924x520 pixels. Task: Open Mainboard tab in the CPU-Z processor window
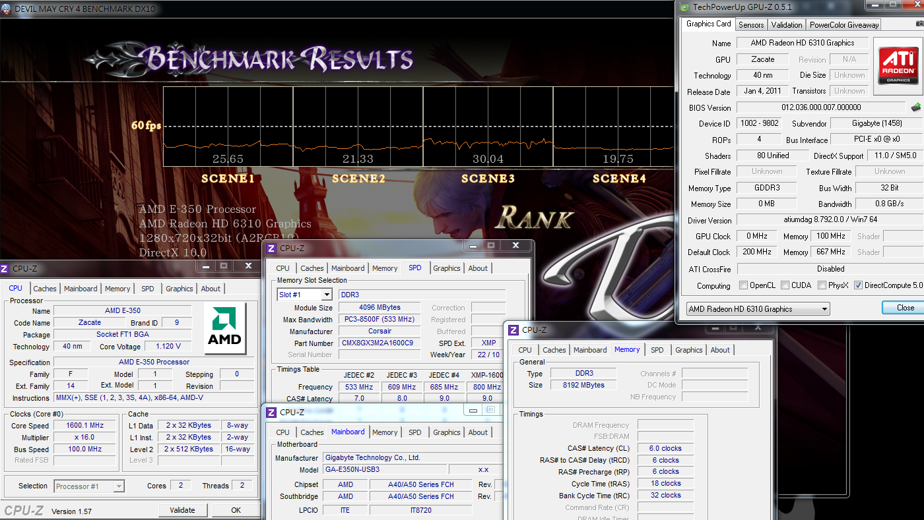point(81,289)
